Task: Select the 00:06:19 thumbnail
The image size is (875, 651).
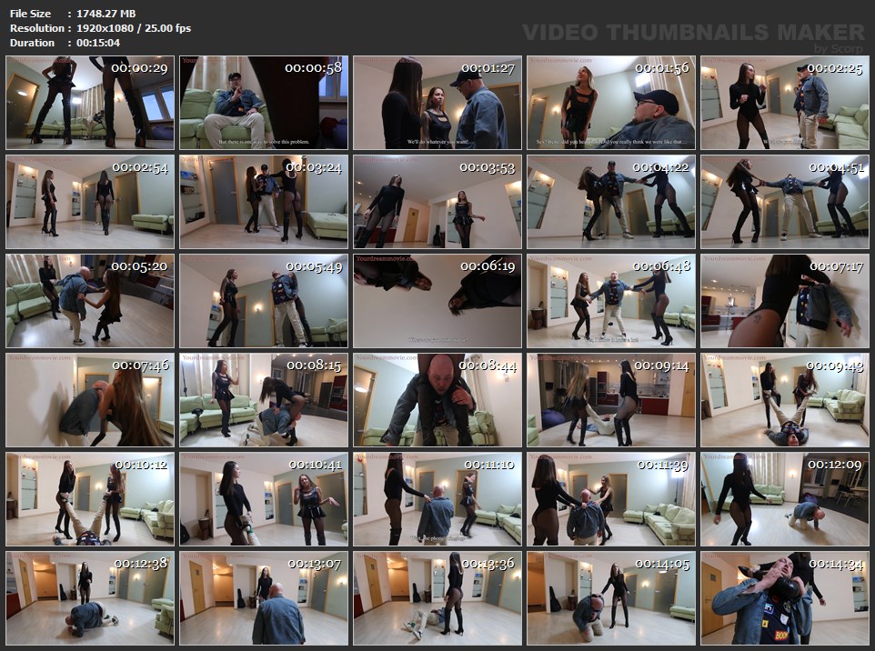Action: 437,301
